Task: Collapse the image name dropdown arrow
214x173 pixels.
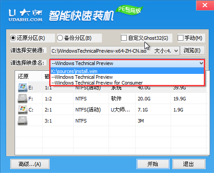Action: [x=201, y=63]
